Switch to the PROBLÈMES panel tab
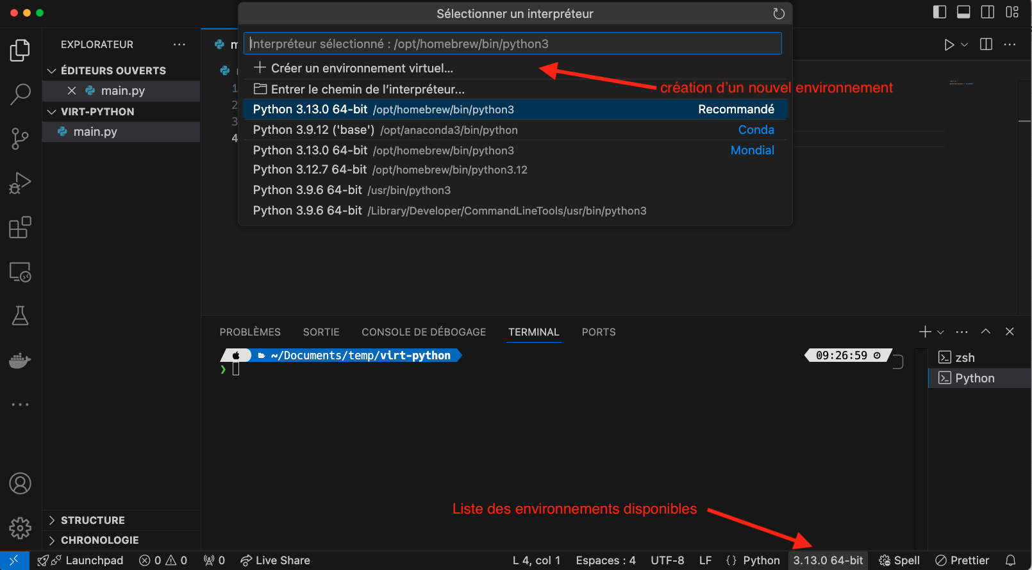The width and height of the screenshot is (1032, 570). (250, 332)
